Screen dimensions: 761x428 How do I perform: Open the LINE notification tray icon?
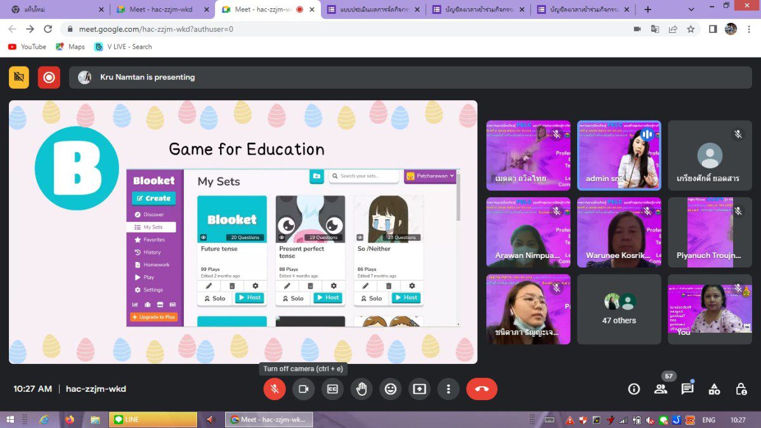coord(663,420)
